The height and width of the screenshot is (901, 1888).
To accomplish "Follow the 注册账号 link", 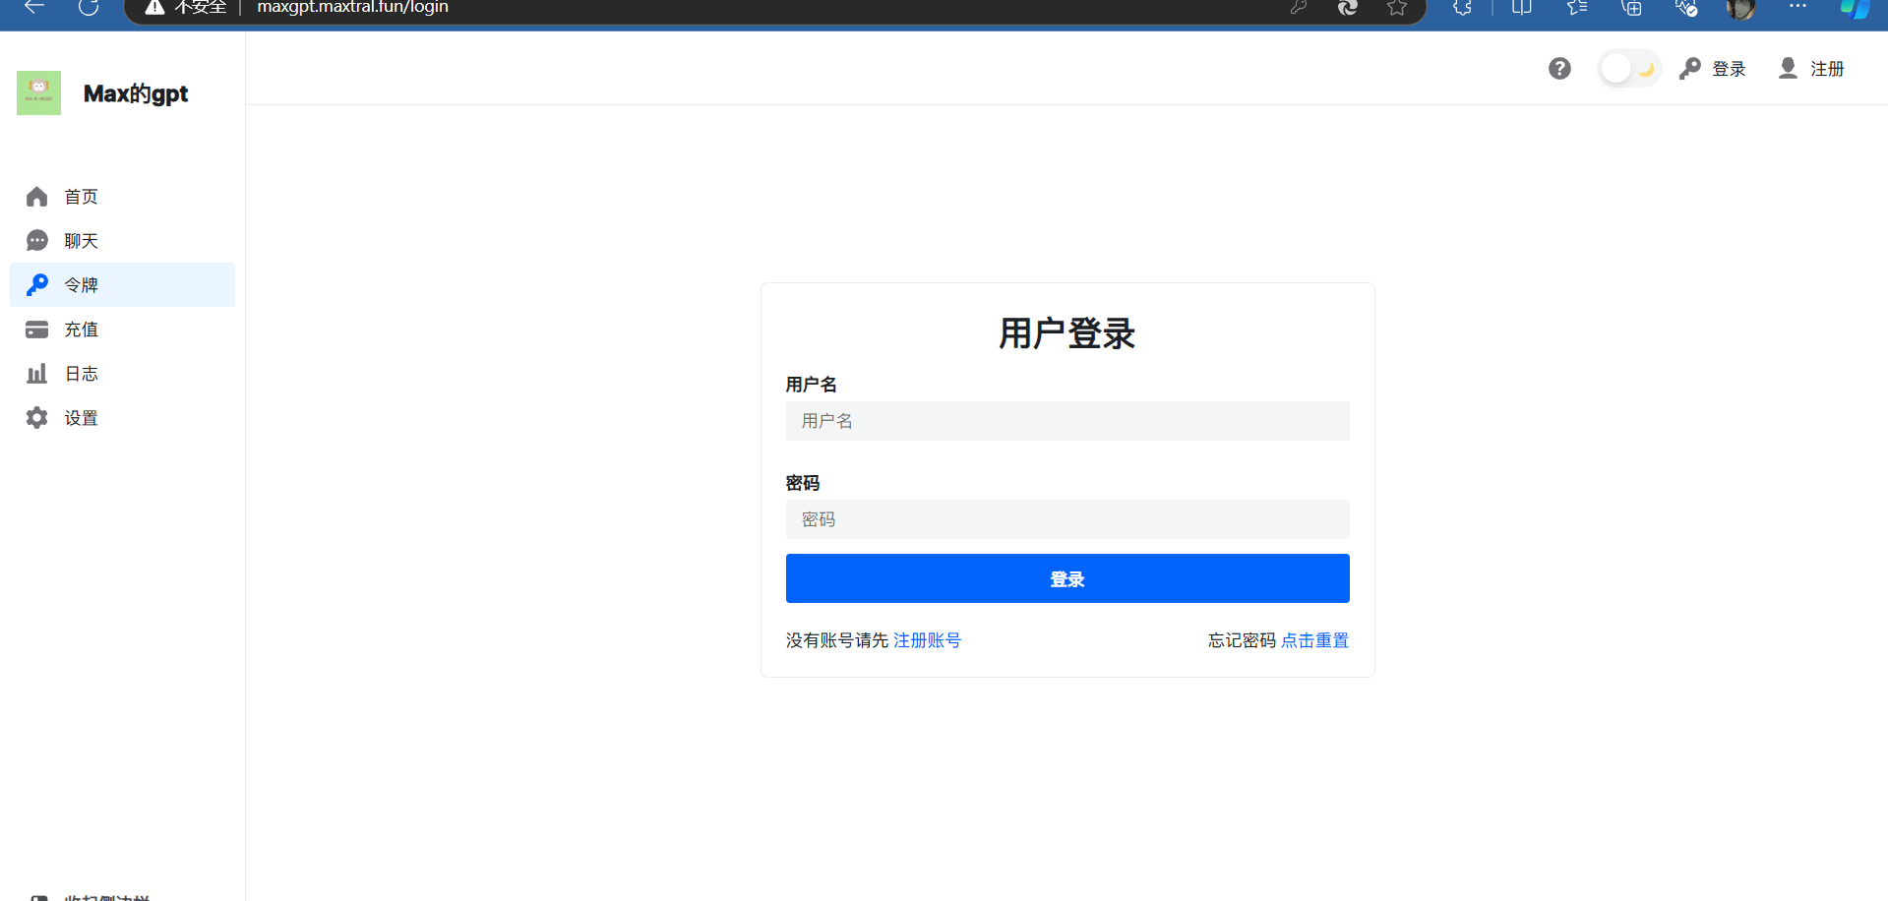I will 927,640.
